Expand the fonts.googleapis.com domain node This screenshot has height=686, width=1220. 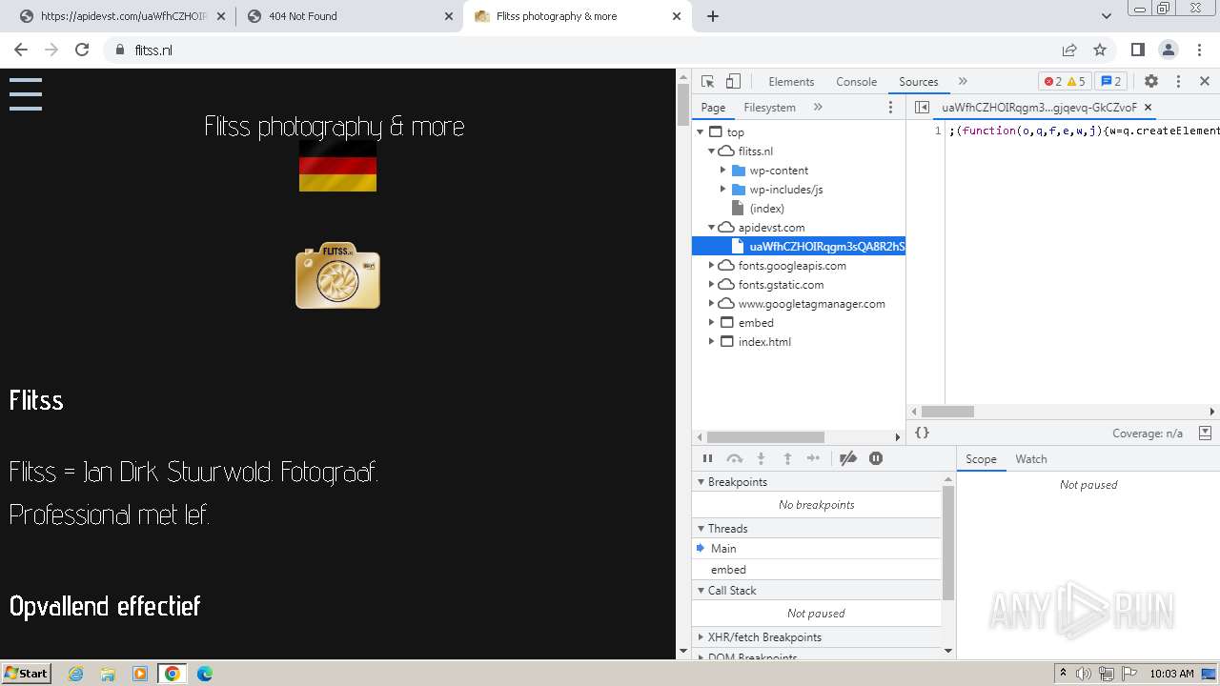(711, 266)
